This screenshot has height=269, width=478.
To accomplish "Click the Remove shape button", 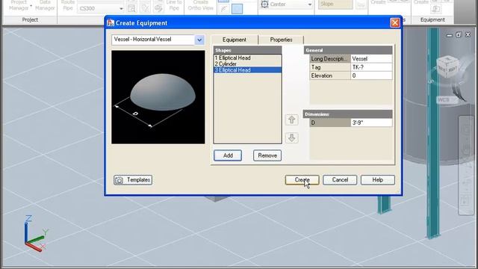I will pos(267,155).
